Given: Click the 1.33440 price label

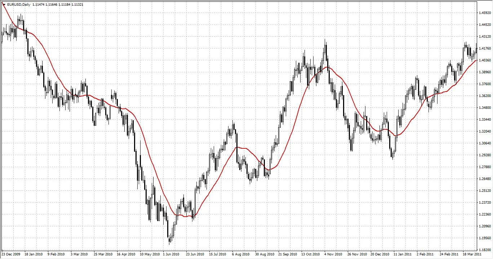Looking at the screenshot, I should 485,120.
